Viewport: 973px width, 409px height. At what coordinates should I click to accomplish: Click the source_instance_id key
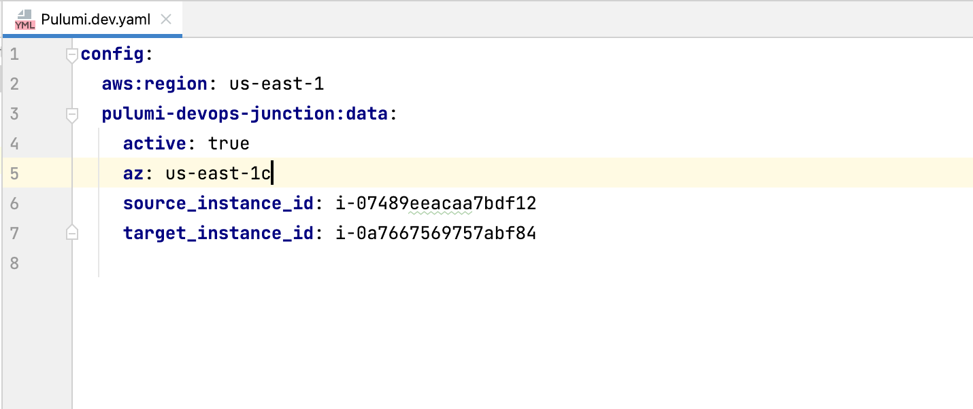point(218,204)
